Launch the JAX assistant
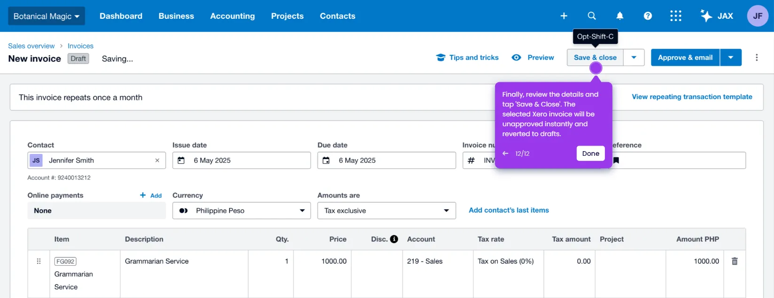This screenshot has height=298, width=774. pyautogui.click(x=717, y=16)
